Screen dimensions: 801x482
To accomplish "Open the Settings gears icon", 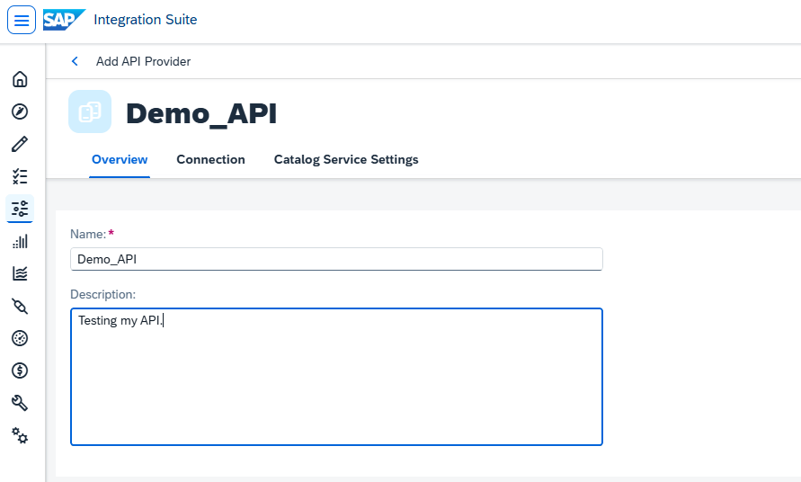I will [x=20, y=435].
